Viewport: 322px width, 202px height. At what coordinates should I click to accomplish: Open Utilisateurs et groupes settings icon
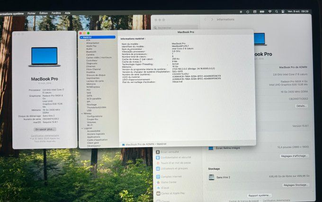tap(158, 169)
